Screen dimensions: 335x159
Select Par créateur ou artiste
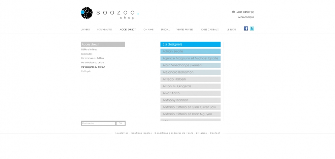point(93,63)
